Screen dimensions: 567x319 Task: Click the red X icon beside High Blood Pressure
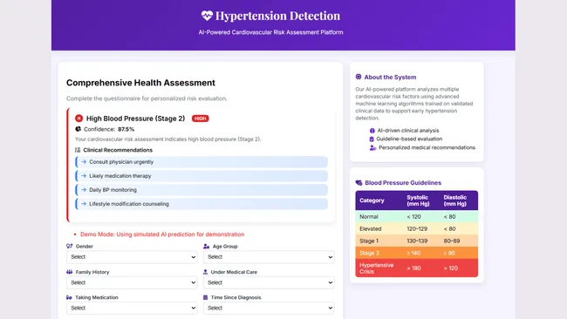click(x=79, y=119)
